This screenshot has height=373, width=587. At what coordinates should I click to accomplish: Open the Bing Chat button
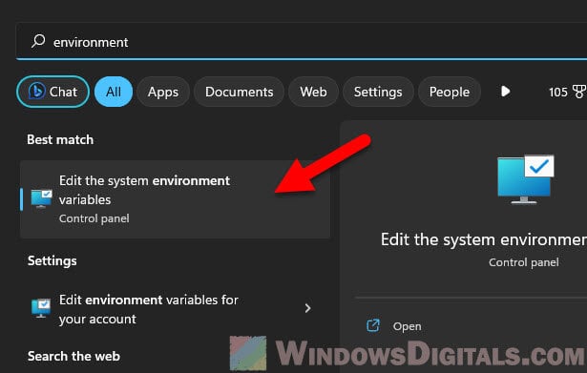(x=52, y=92)
